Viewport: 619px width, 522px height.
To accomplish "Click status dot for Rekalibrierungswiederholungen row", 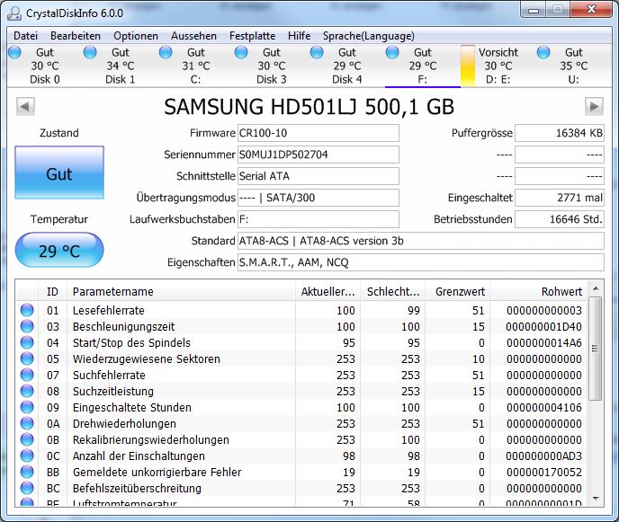I will [x=27, y=439].
